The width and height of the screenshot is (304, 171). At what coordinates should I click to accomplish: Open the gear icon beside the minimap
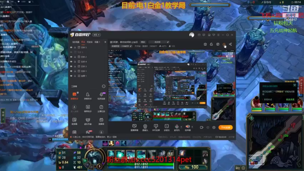(x=243, y=168)
